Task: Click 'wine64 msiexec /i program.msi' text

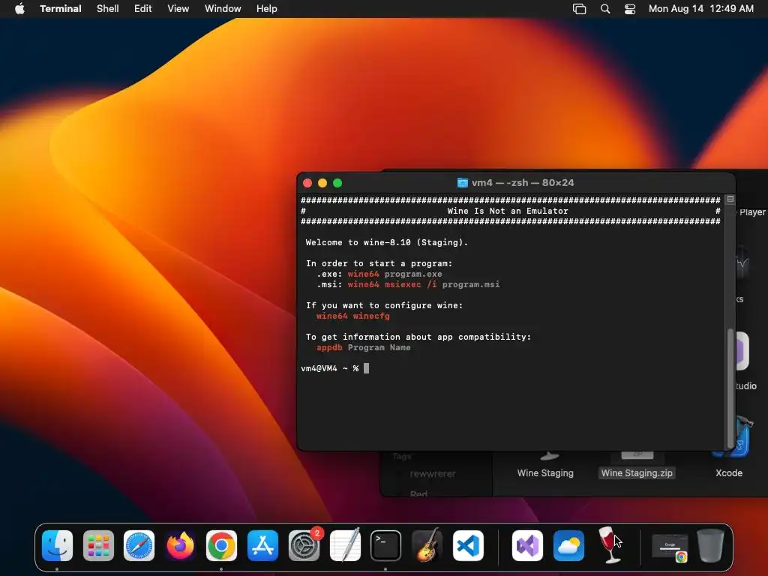Action: pos(424,284)
